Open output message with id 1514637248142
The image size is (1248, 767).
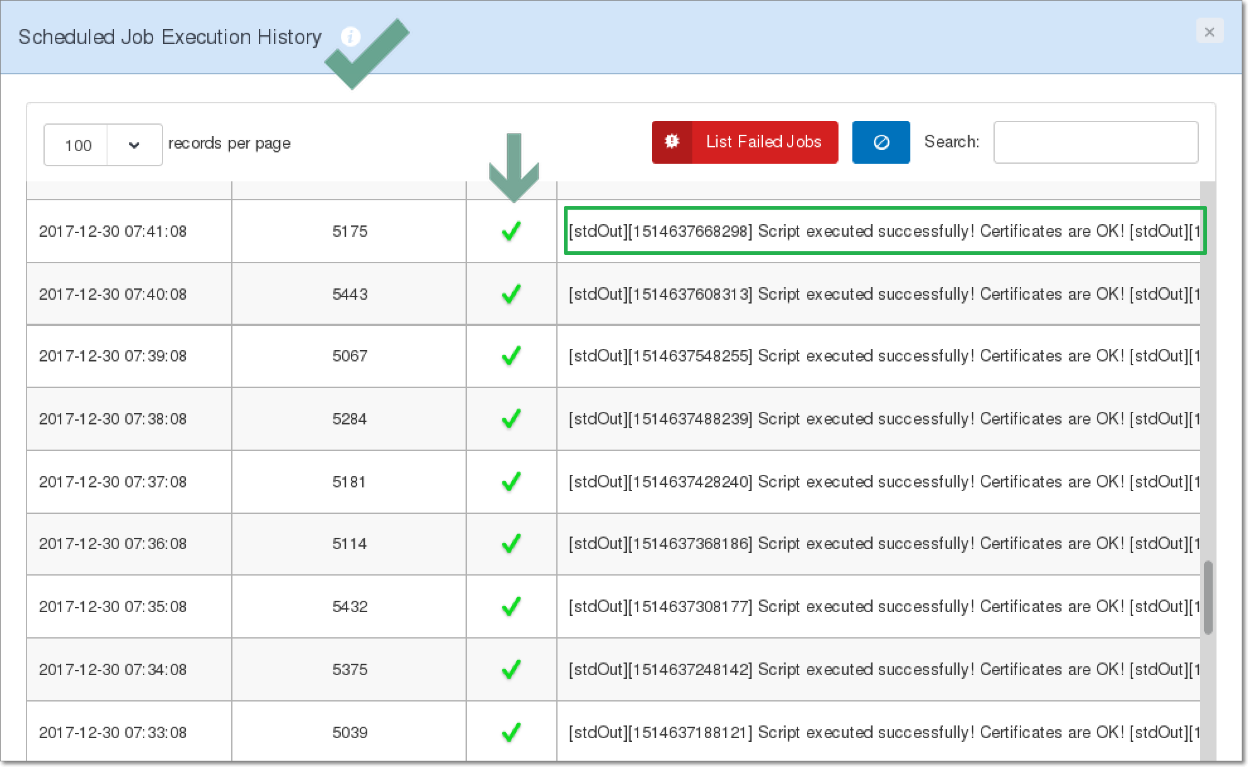[884, 669]
